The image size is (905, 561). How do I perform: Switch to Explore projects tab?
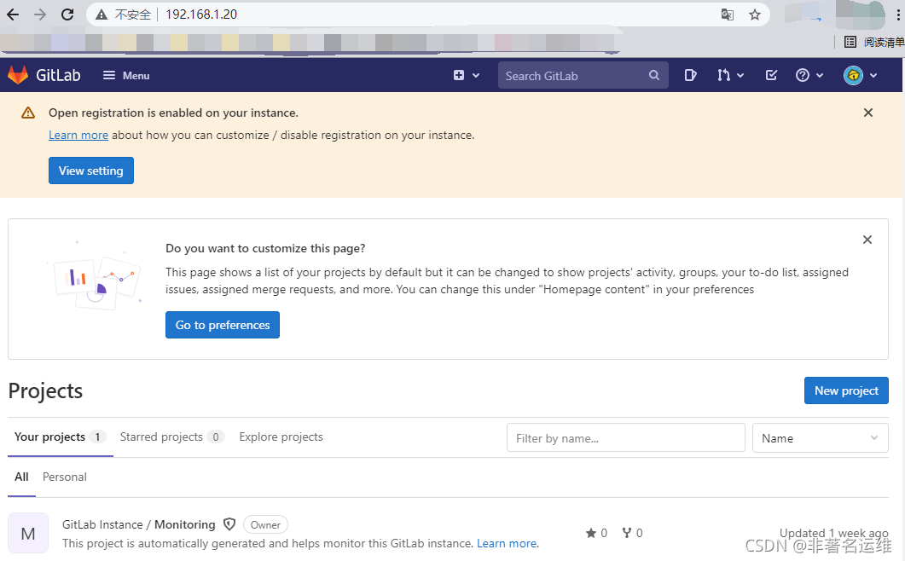coord(281,437)
